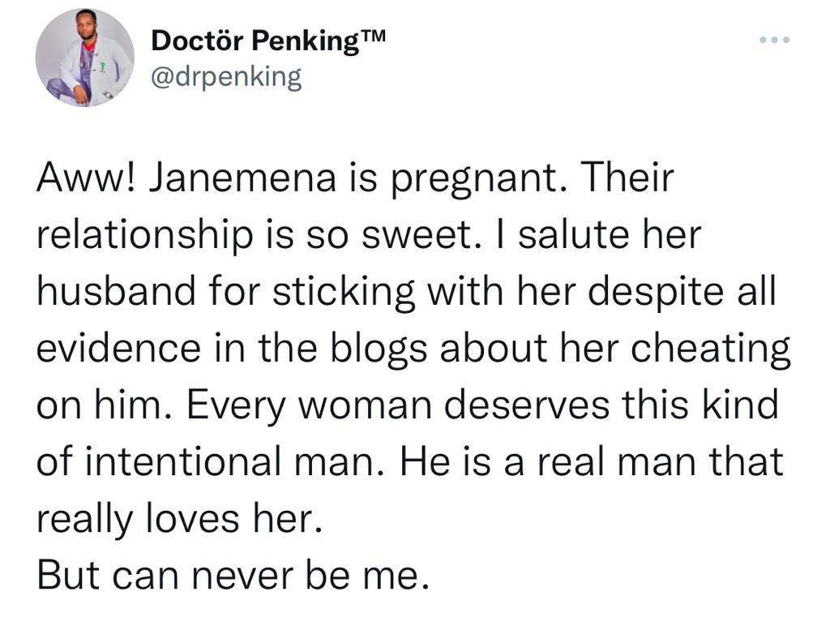Click the TM symbol after the display name
830x617 pixels.
[x=373, y=36]
